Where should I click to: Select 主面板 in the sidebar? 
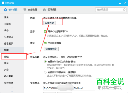click(x=12, y=24)
